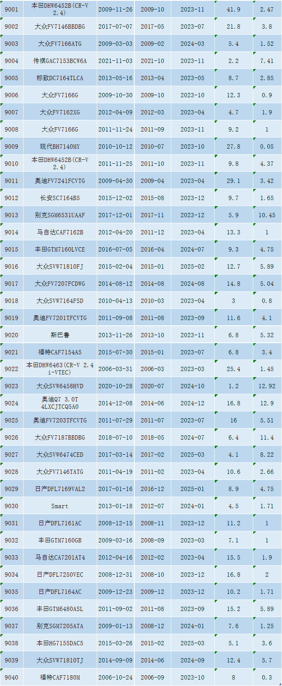Image resolution: width=282 pixels, height=686 pixels.
Task: Select cell 大众SVW71810FJ
Action: [60, 267]
